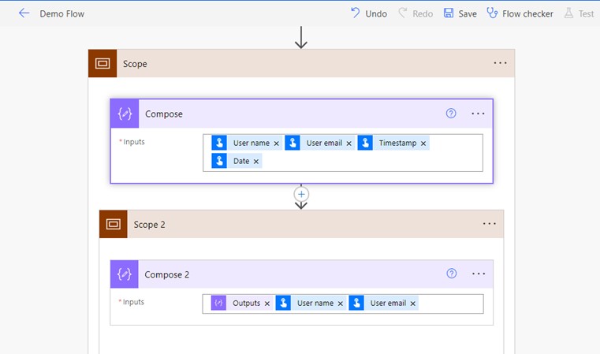Collapse the Scope header
This screenshot has height=354, width=600.
(301, 64)
